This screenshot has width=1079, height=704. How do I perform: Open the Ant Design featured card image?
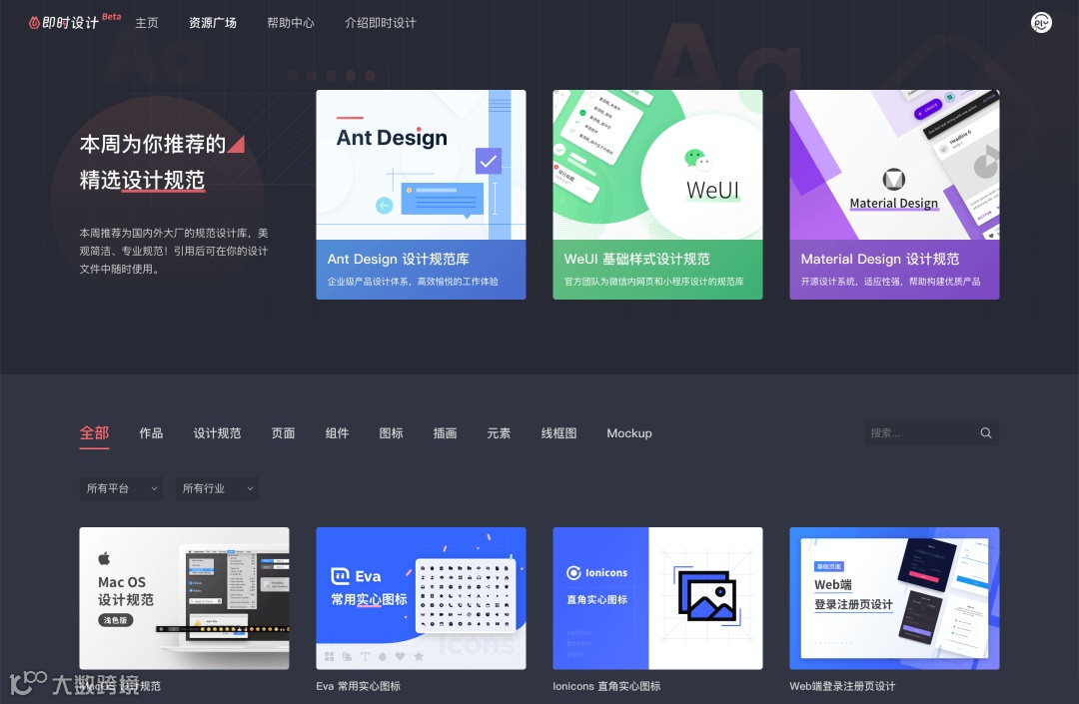(x=421, y=165)
